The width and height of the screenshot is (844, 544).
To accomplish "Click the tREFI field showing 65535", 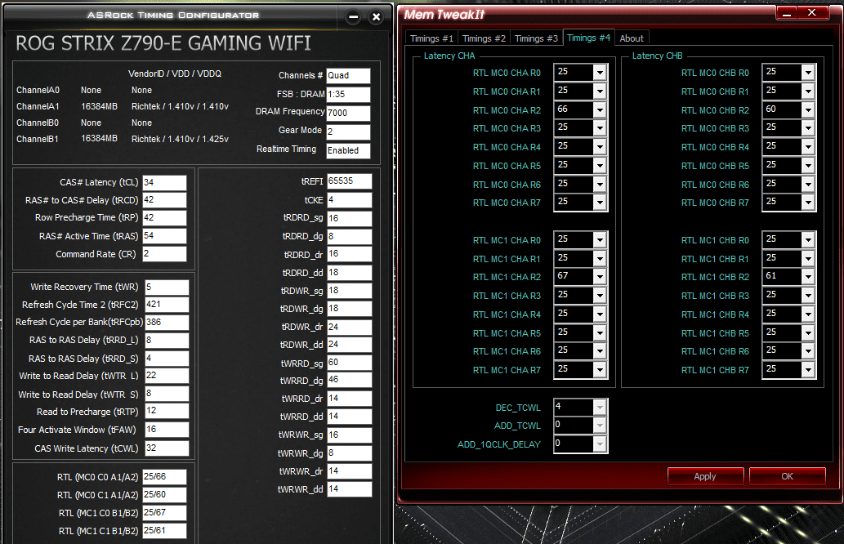I will click(350, 181).
